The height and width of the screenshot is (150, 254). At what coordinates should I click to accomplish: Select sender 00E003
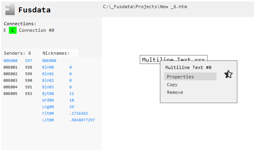[x=10, y=81]
